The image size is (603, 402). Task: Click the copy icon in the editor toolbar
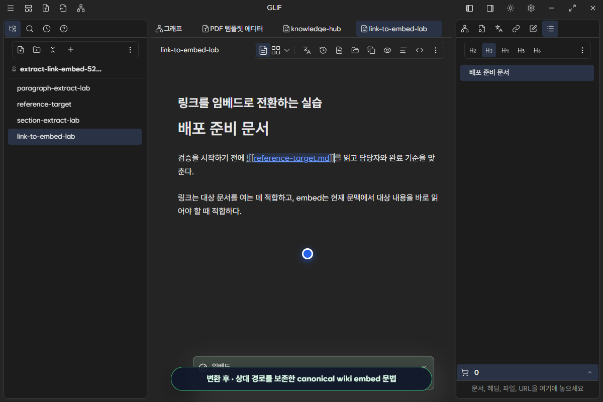point(371,50)
